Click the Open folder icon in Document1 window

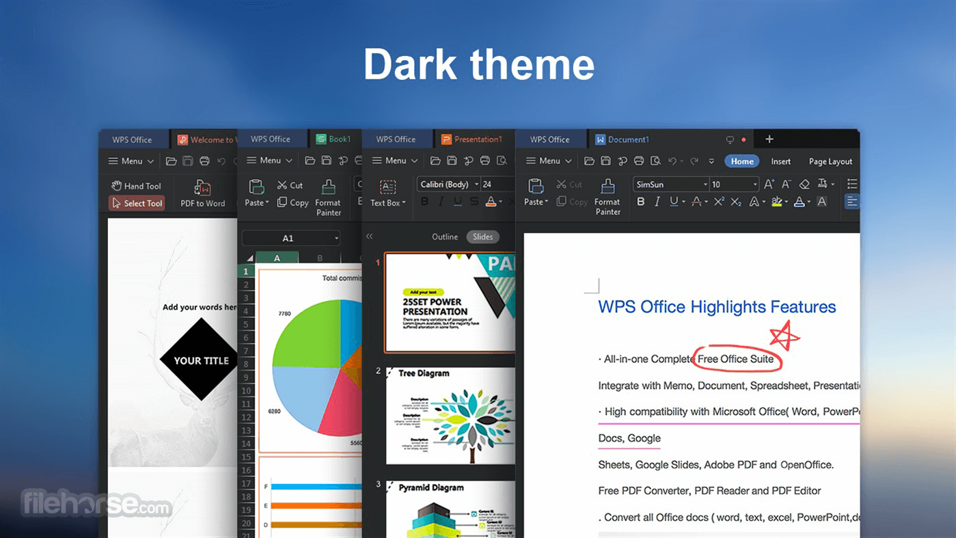589,161
